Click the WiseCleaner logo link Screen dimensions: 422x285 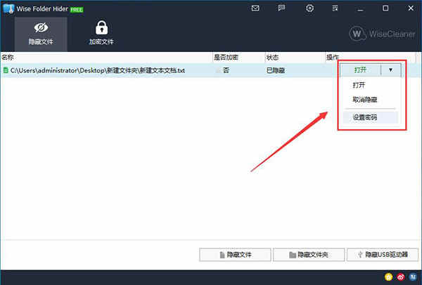pyautogui.click(x=382, y=34)
